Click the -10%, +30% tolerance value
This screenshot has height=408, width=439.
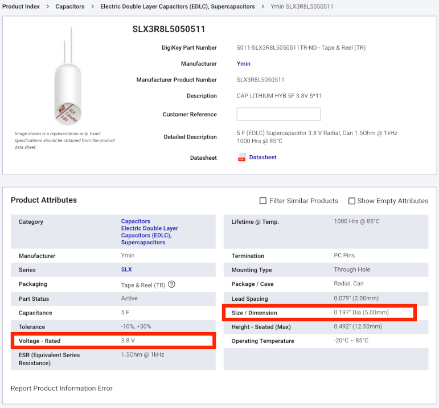[x=136, y=326]
